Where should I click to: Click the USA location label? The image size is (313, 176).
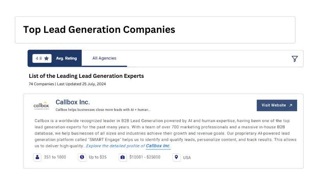187,158
